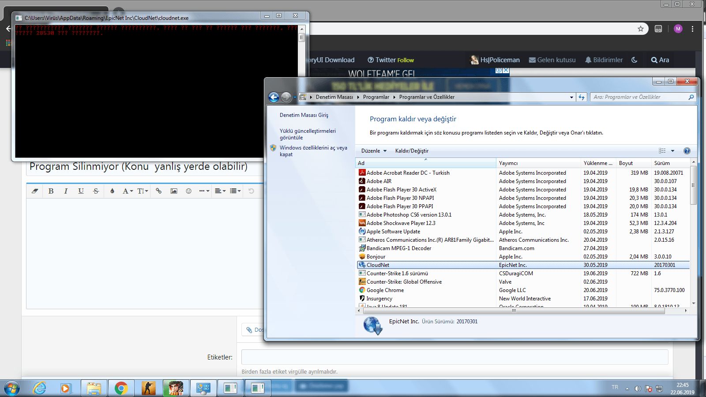The height and width of the screenshot is (397, 706).
Task: Open the Düzenle dropdown menu
Action: click(x=374, y=151)
